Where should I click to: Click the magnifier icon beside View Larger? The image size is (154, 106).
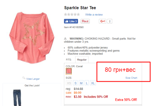[24, 78]
